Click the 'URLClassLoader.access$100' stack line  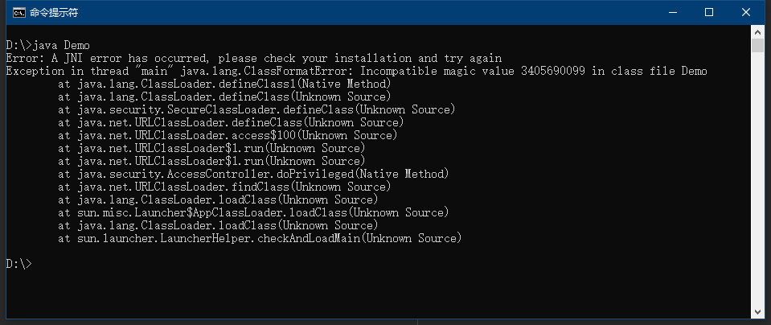tap(228, 135)
